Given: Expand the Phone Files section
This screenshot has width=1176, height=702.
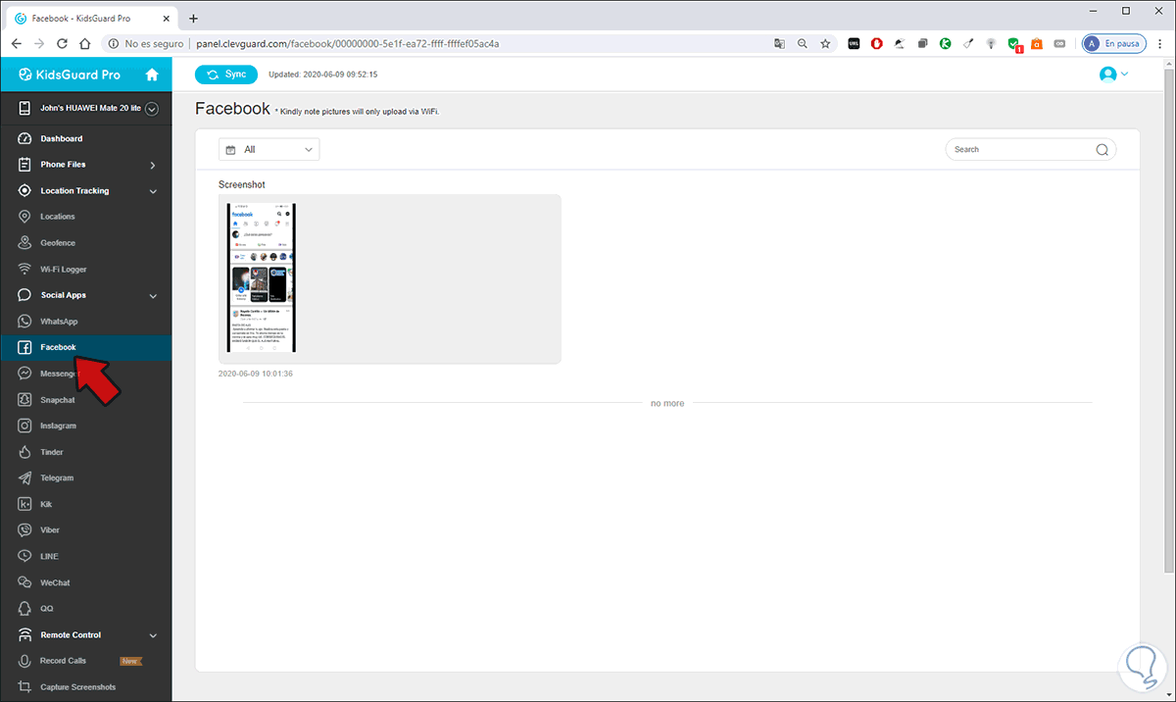Looking at the screenshot, I should coord(152,165).
